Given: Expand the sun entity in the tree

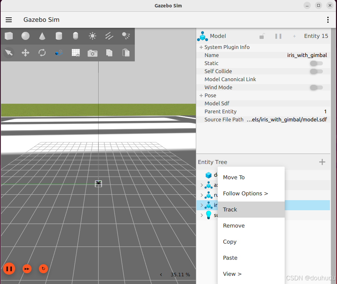Looking at the screenshot, I should tap(201, 215).
